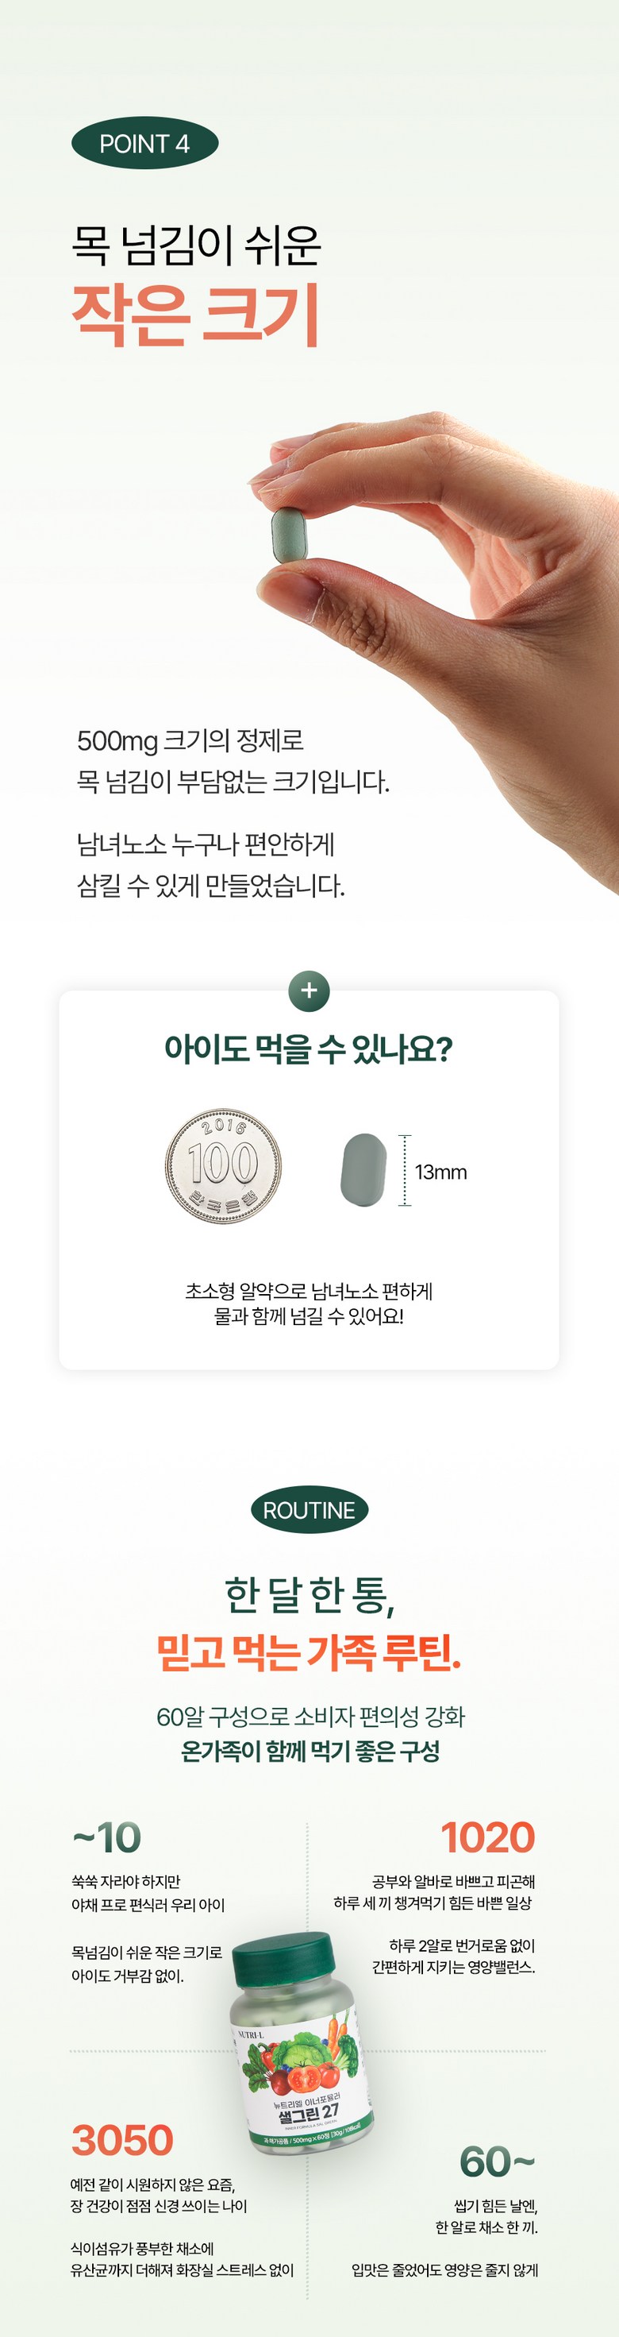
Task: Click the '~10' age group heading
Action: (x=107, y=1838)
